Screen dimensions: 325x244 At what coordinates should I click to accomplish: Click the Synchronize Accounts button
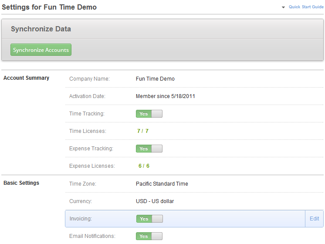pyautogui.click(x=41, y=50)
